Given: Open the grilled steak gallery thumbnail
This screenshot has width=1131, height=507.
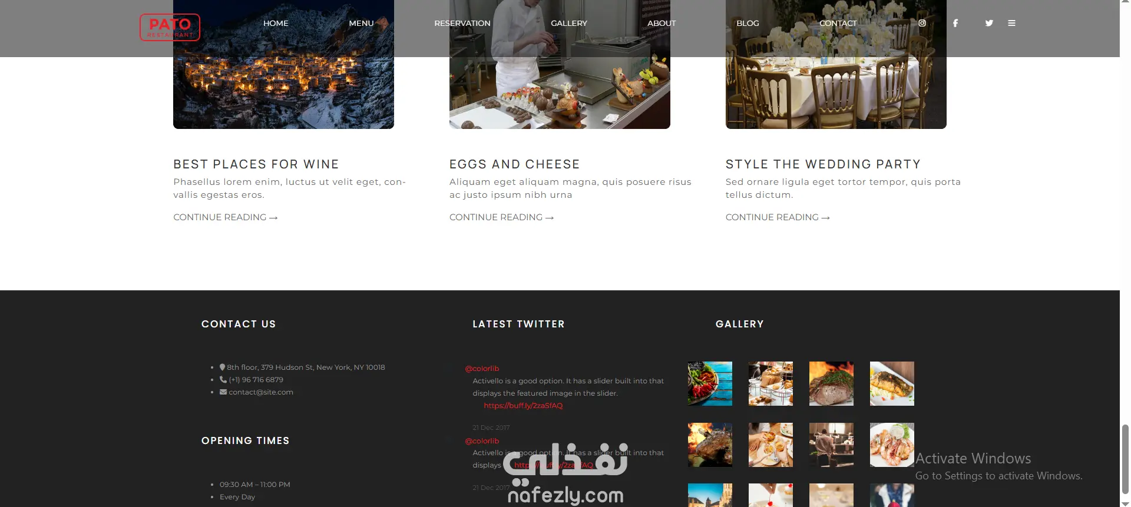Looking at the screenshot, I should click(831, 383).
